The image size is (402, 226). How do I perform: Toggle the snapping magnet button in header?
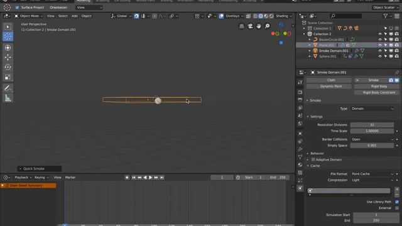pyautogui.click(x=136, y=16)
